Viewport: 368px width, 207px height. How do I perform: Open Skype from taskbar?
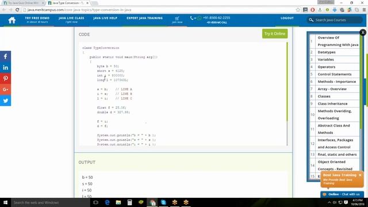point(163,202)
